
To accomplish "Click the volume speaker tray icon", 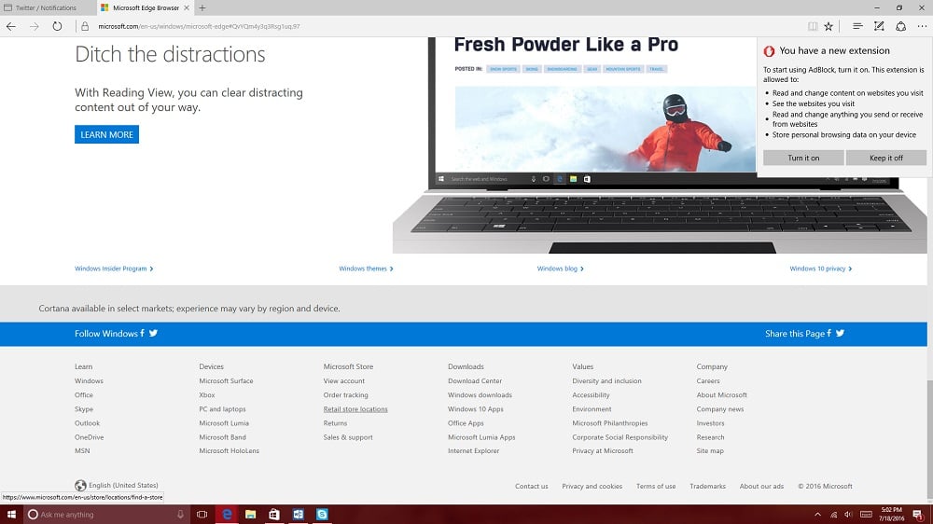I will coord(848,515).
